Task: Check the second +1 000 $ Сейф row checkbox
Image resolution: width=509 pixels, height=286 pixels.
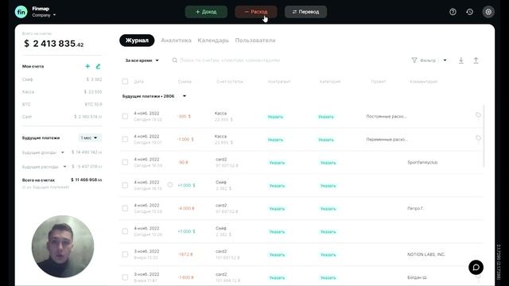Action: point(125,231)
